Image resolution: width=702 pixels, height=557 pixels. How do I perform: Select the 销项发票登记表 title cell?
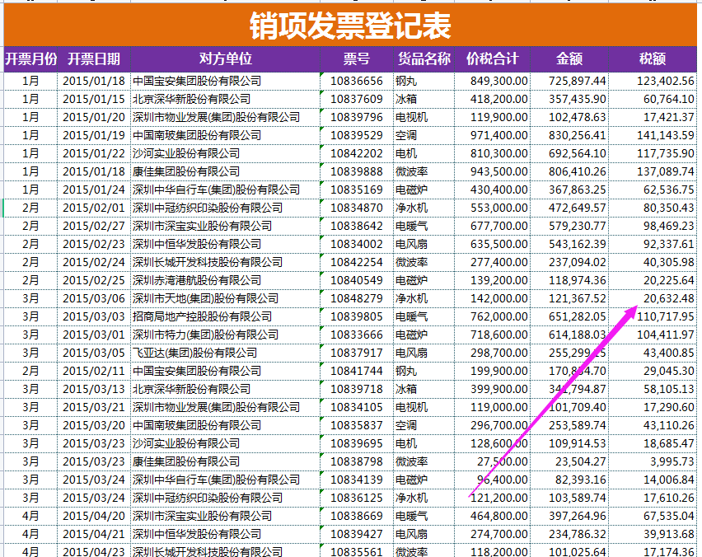coord(350,25)
